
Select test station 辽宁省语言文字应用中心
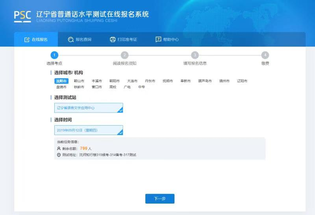(89, 108)
